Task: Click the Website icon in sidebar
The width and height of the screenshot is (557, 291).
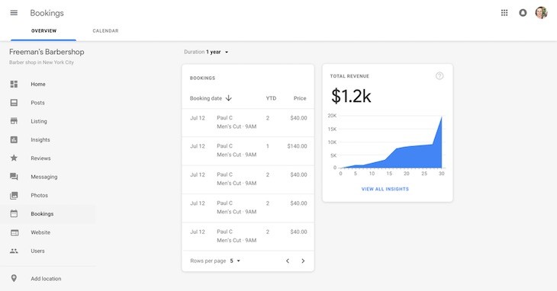Action: coord(14,232)
